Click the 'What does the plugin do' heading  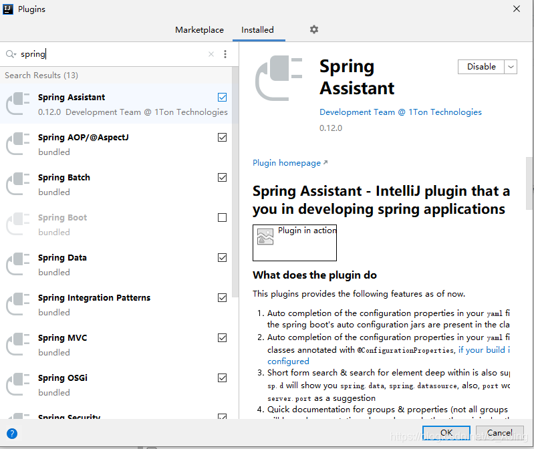315,275
